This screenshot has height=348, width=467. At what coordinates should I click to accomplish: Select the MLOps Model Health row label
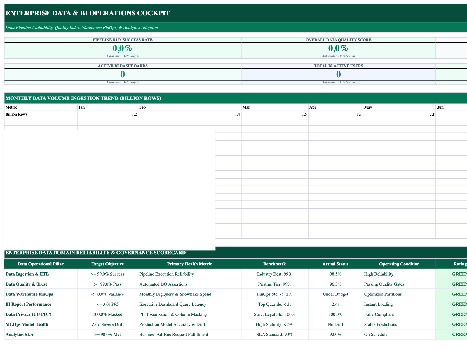pyautogui.click(x=41, y=324)
